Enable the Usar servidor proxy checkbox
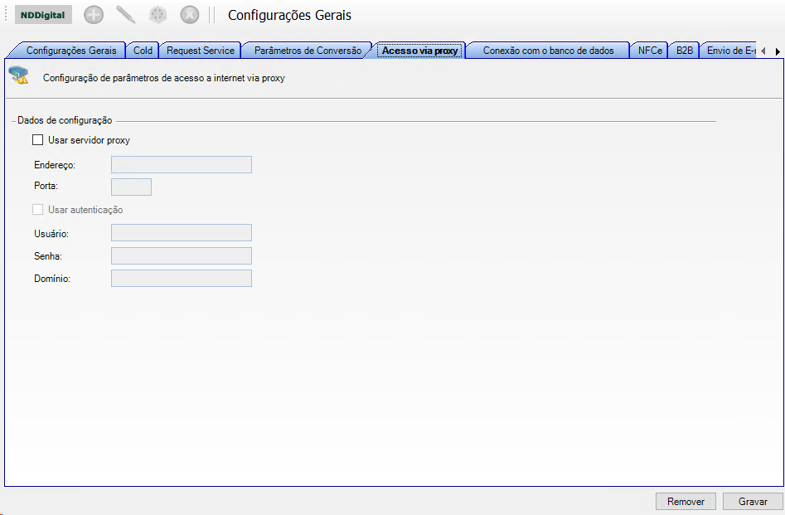This screenshot has height=515, width=785. pos(37,140)
